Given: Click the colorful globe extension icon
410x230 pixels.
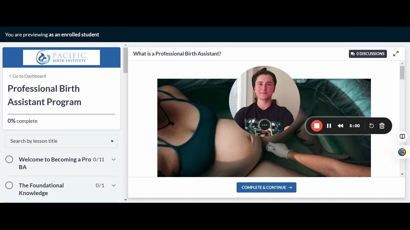Looking at the screenshot, I should point(402,152).
